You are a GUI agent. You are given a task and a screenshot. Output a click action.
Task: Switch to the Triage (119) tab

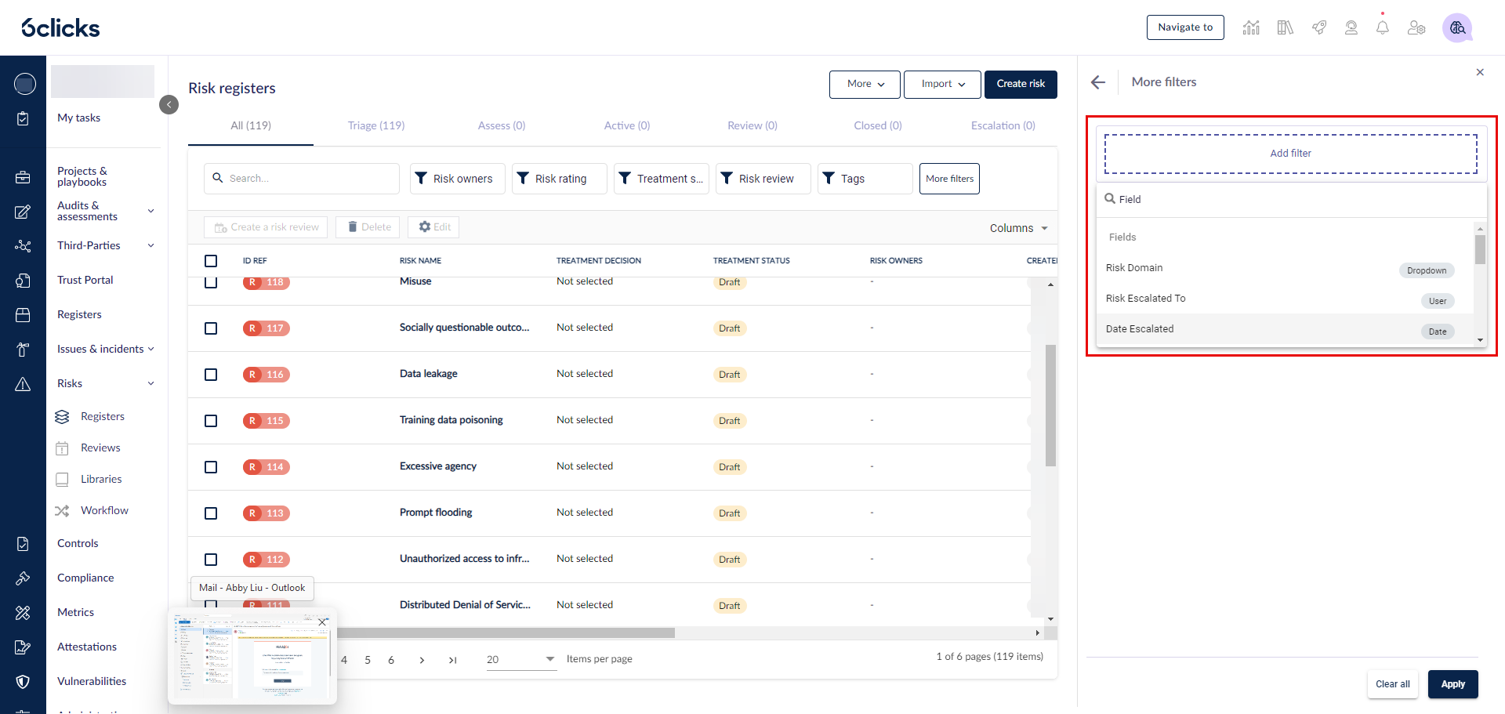(x=376, y=125)
